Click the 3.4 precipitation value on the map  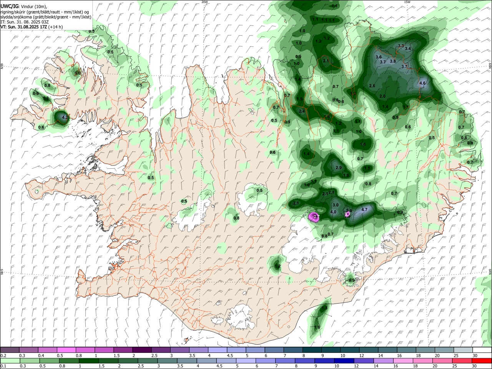(408, 48)
